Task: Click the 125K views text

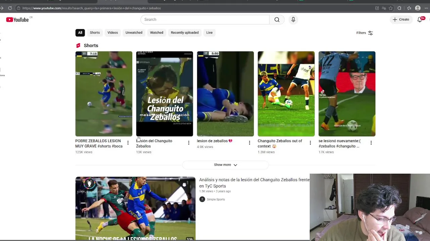Action: coord(84,152)
